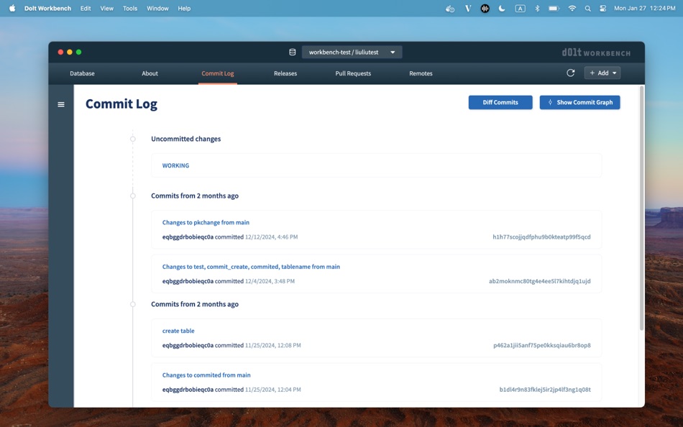
Task: Switch to the About tab
Action: tap(150, 73)
